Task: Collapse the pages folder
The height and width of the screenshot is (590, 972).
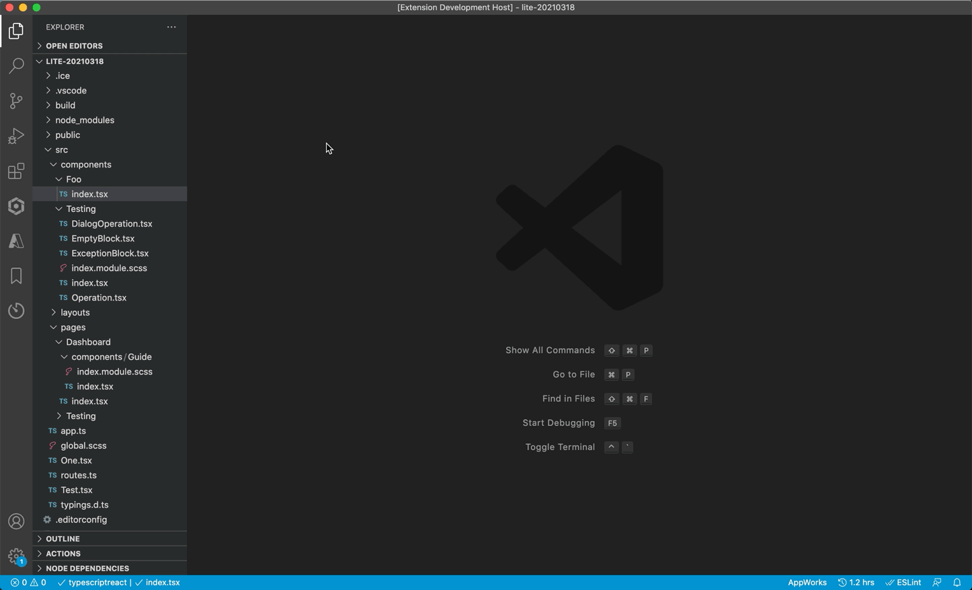Action: coord(110,328)
